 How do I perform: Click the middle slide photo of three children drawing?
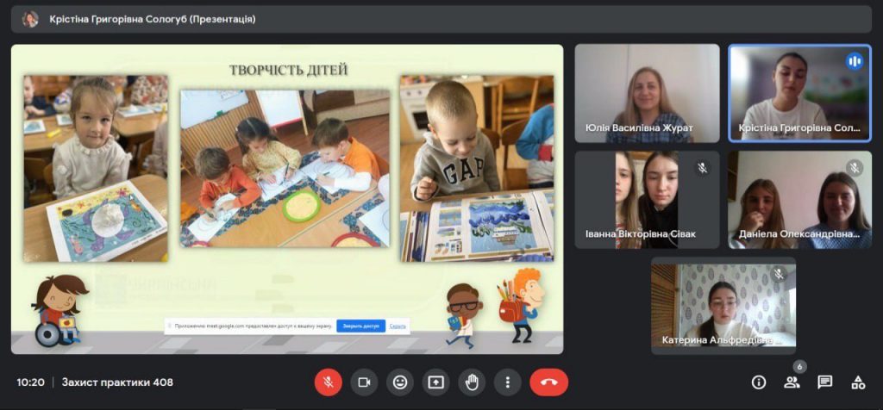285,168
